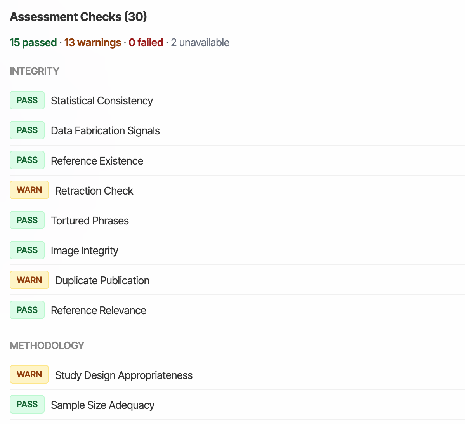Expand the Reference Existence check details

click(x=97, y=161)
